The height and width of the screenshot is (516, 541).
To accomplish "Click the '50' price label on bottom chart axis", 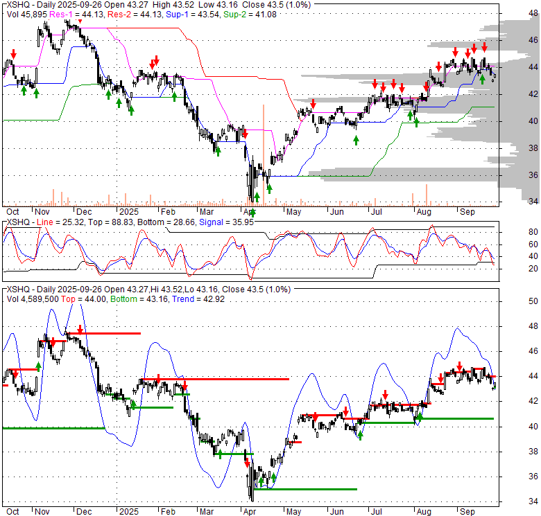I will coord(533,301).
